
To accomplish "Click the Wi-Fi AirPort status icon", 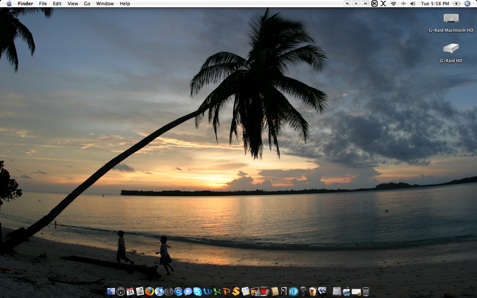I will pyautogui.click(x=394, y=4).
